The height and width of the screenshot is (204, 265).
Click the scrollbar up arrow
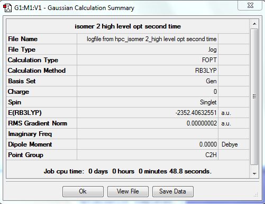tap(254, 24)
